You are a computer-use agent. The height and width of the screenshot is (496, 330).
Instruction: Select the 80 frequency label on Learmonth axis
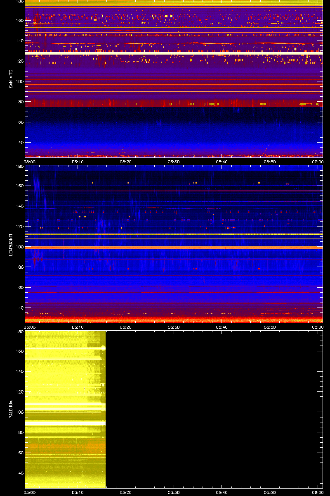pos(21,267)
